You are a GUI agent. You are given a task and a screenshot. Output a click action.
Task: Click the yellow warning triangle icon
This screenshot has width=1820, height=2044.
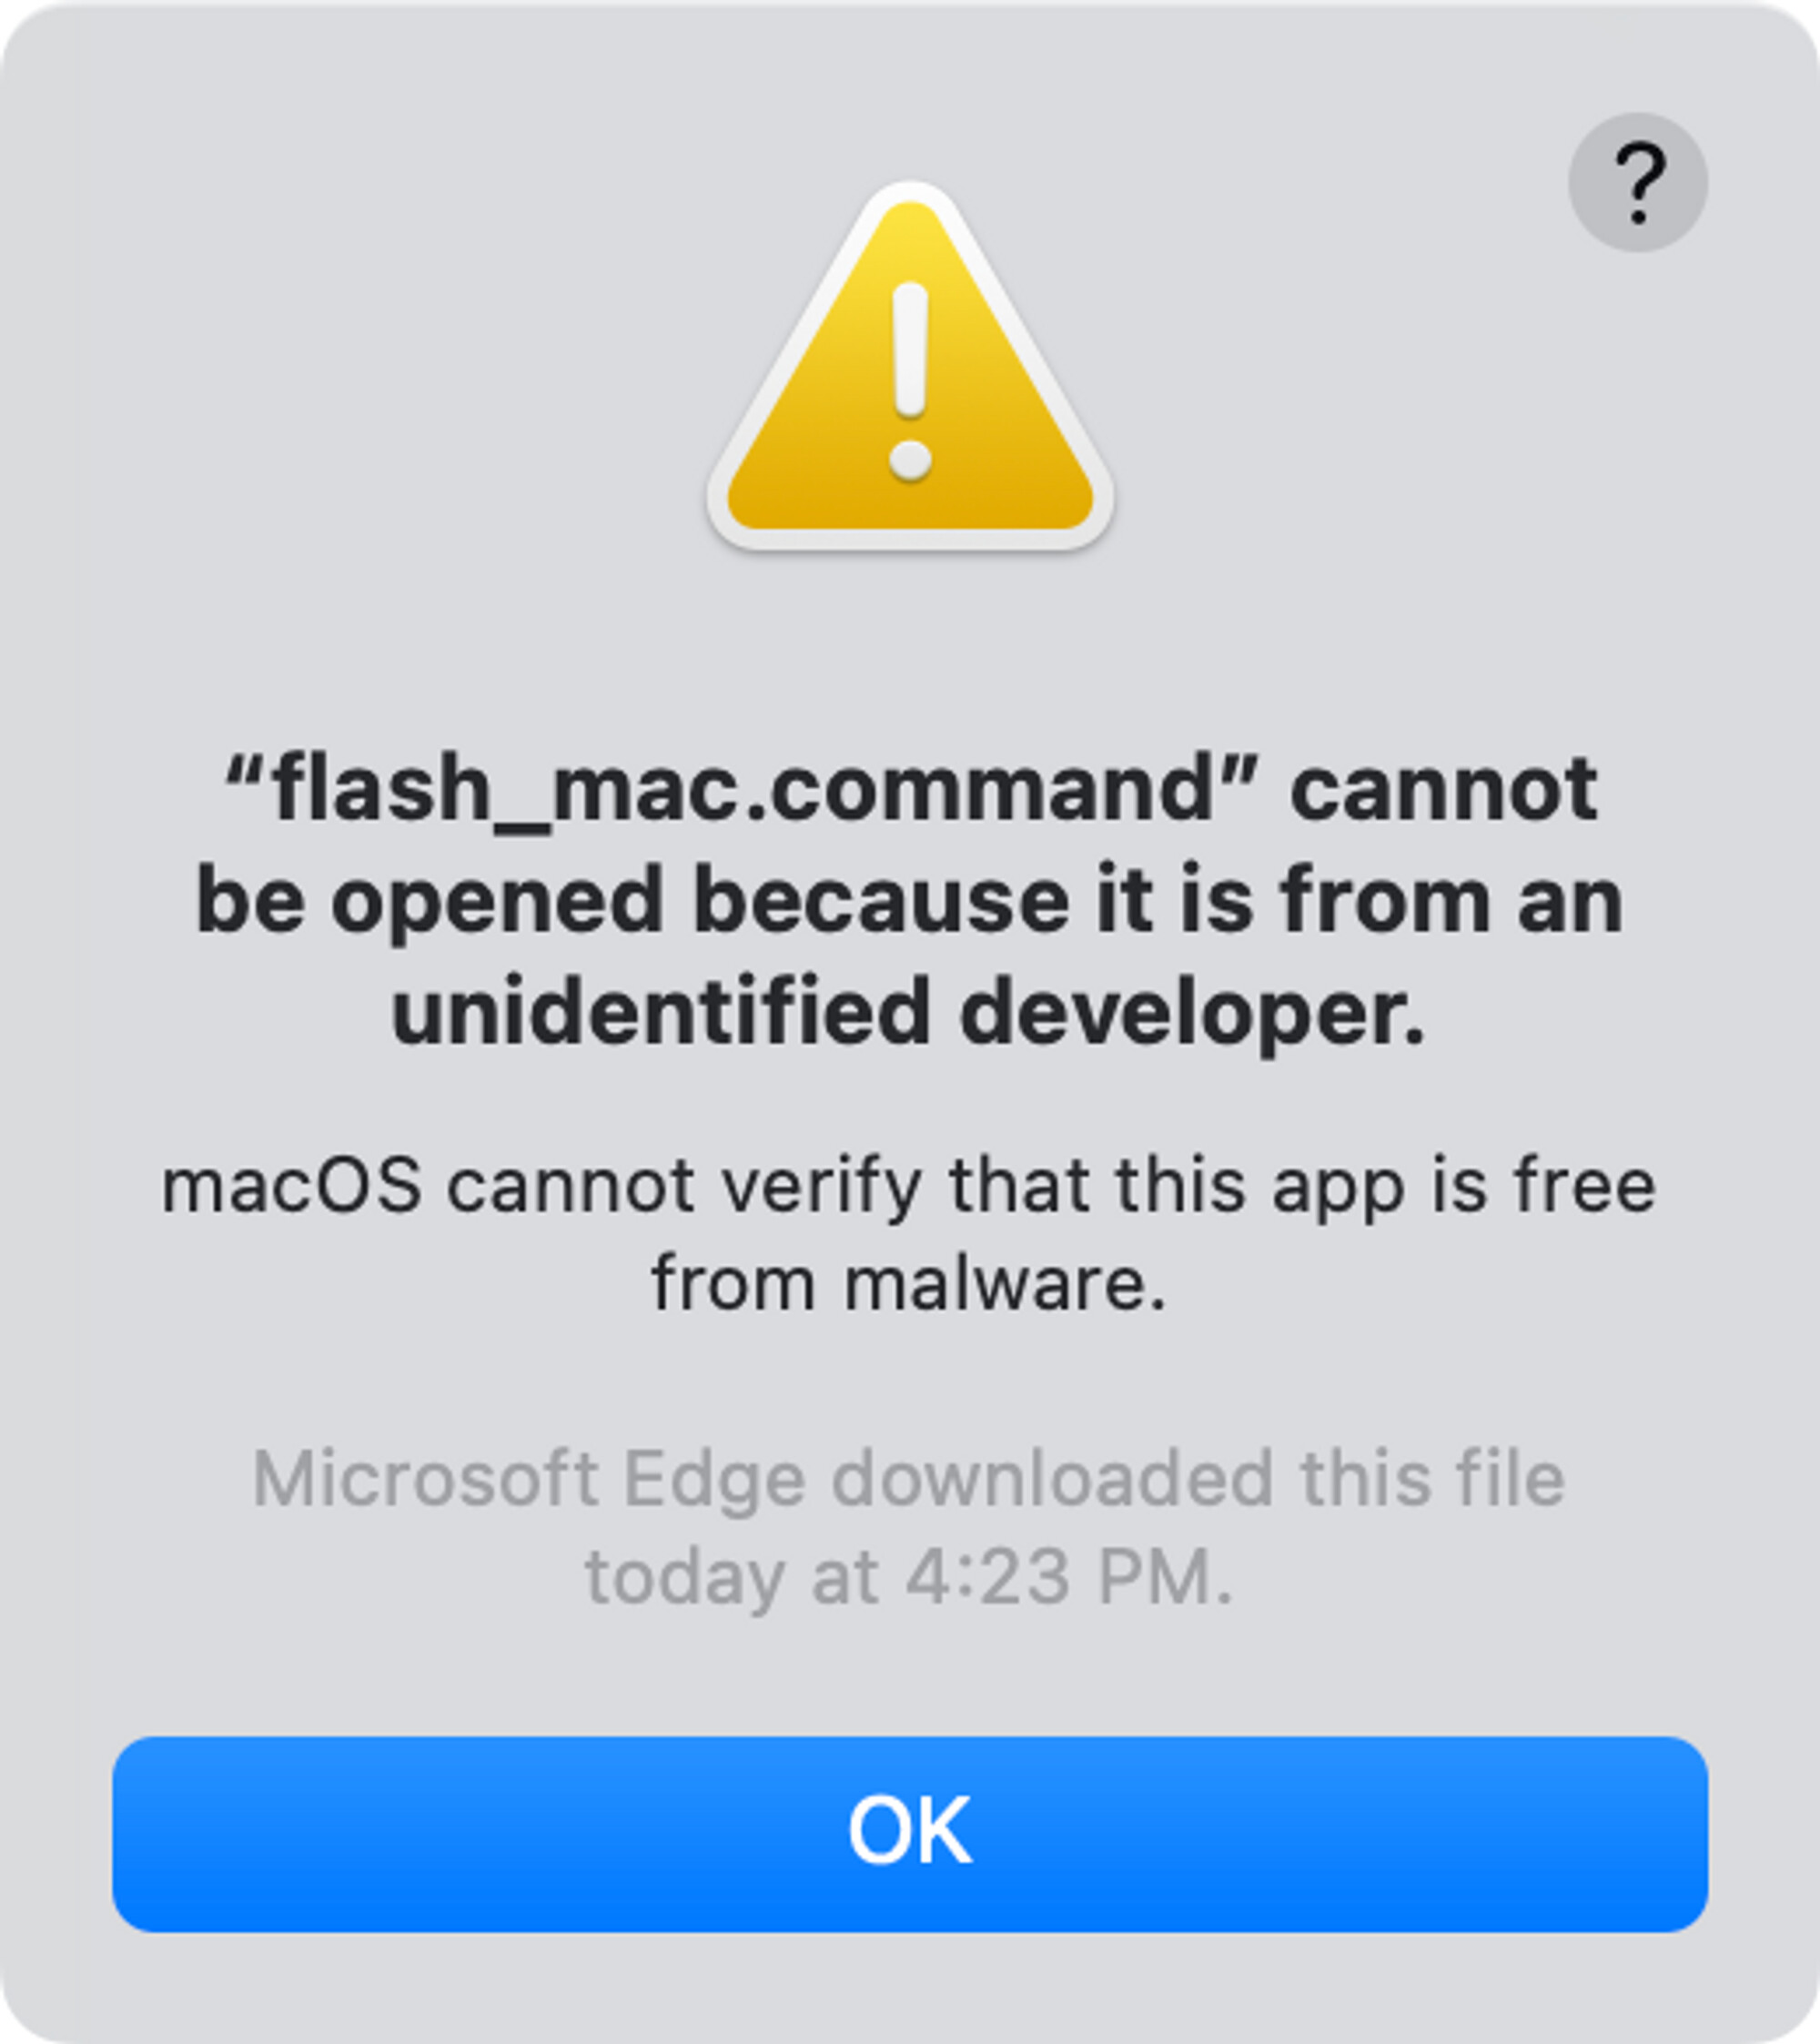[x=910, y=366]
